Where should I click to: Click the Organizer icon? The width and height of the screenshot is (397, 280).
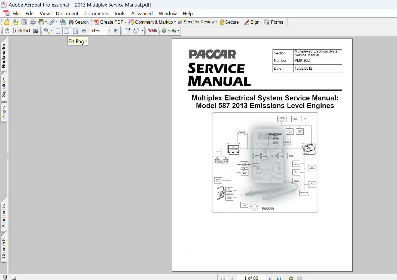coord(41,22)
